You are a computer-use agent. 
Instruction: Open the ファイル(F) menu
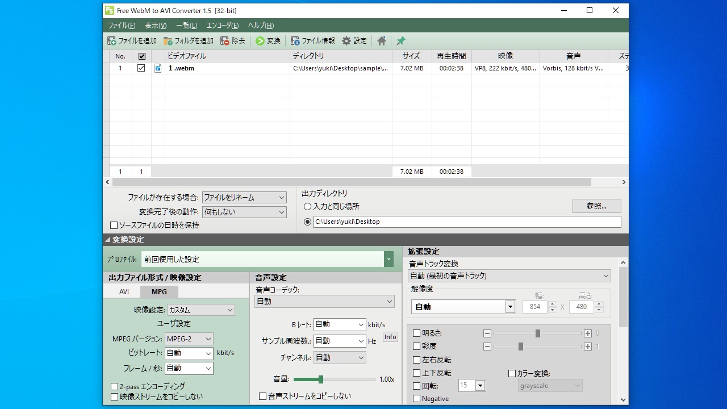(122, 26)
